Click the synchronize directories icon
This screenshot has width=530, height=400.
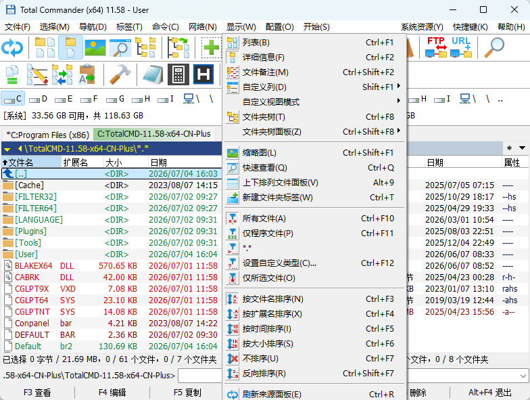62,74
